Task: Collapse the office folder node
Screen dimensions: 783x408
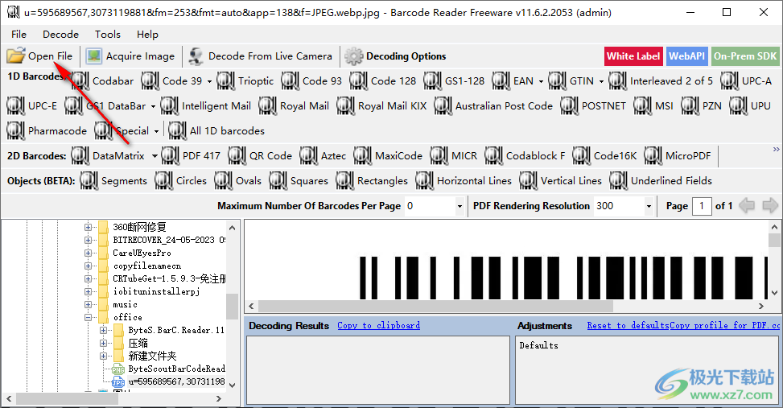Action: click(88, 317)
